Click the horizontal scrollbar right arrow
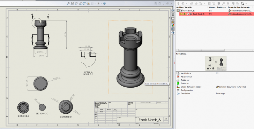Viewport: 254px width, 129px height. tap(253, 50)
